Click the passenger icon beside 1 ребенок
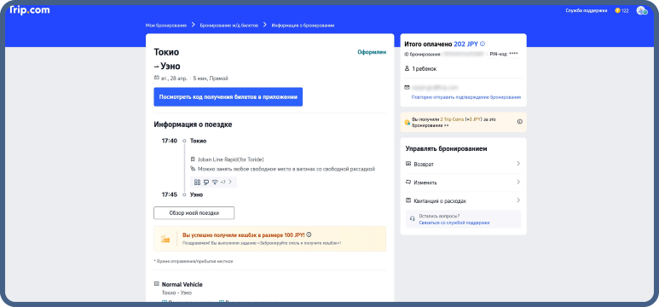The image size is (659, 307). click(408, 68)
